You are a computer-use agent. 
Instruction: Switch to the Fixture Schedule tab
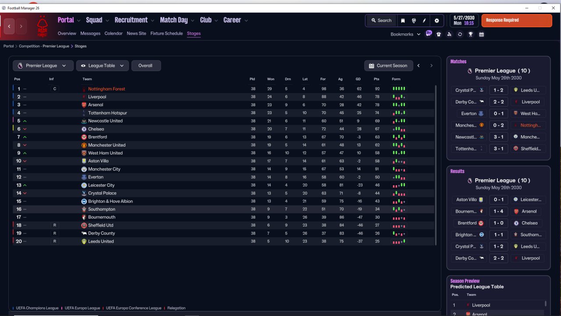tap(167, 33)
